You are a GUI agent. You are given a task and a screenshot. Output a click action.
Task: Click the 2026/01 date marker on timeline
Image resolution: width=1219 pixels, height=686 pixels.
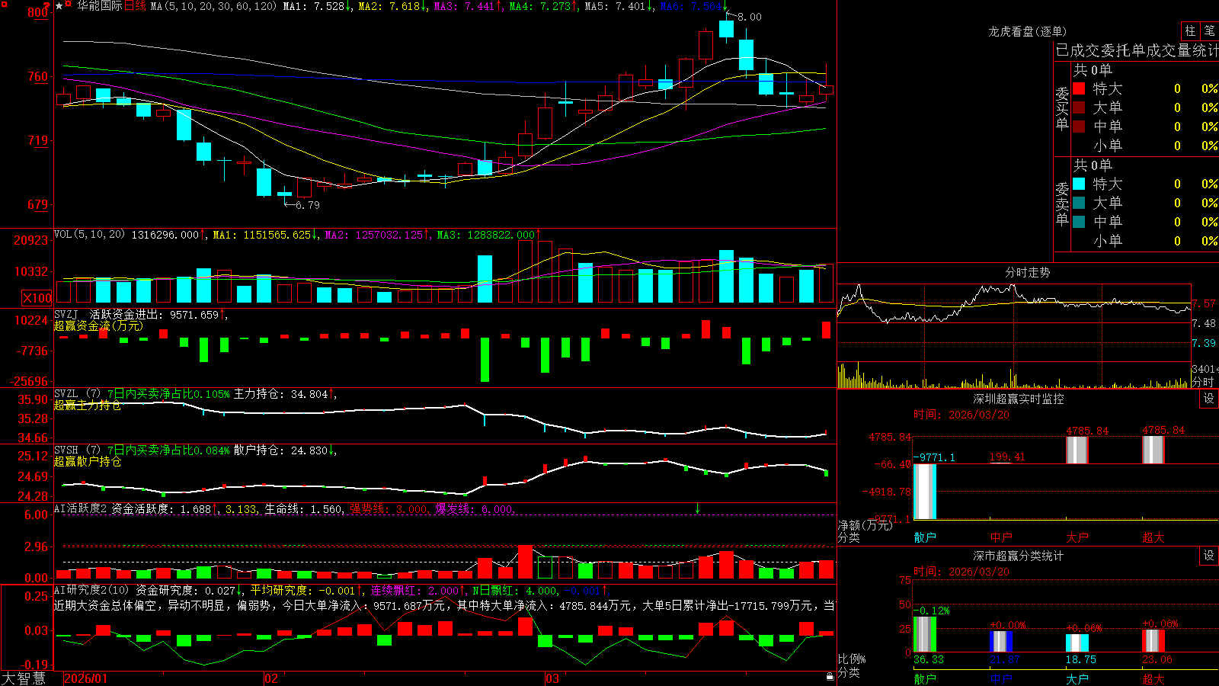[x=86, y=678]
